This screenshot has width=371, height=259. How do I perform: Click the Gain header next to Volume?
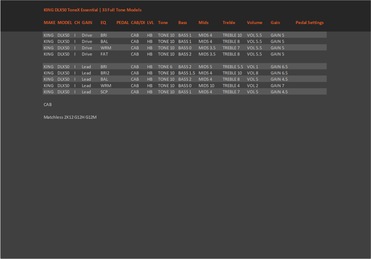tap(275, 23)
